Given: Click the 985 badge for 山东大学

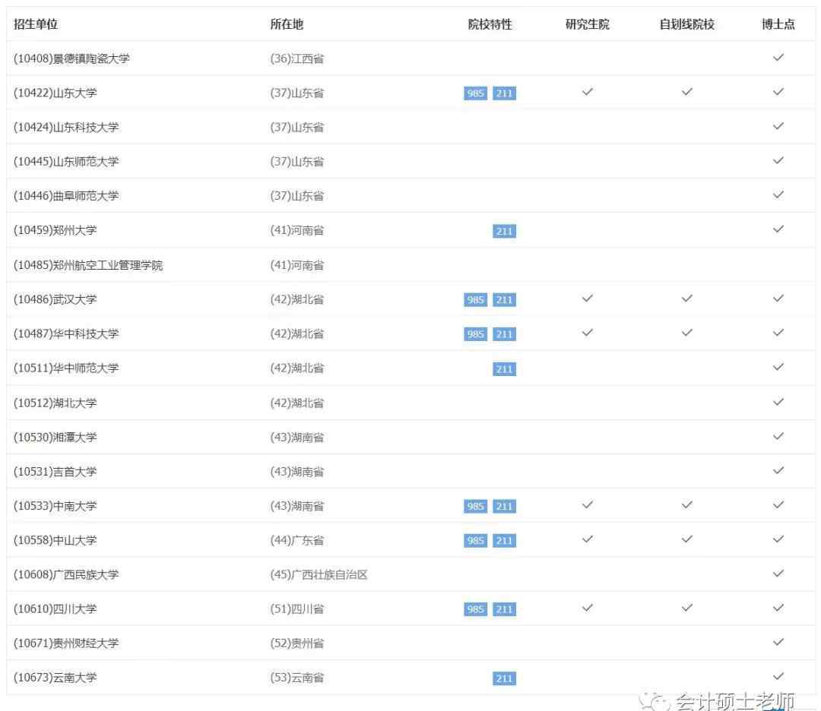Looking at the screenshot, I should point(475,93).
